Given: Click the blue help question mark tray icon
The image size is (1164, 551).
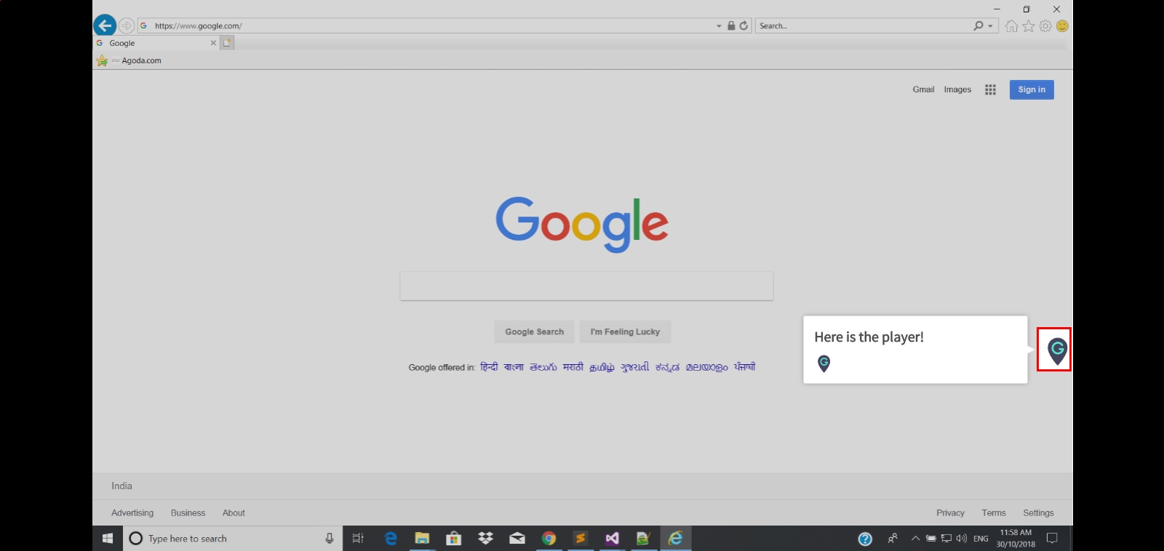Looking at the screenshot, I should tap(865, 539).
